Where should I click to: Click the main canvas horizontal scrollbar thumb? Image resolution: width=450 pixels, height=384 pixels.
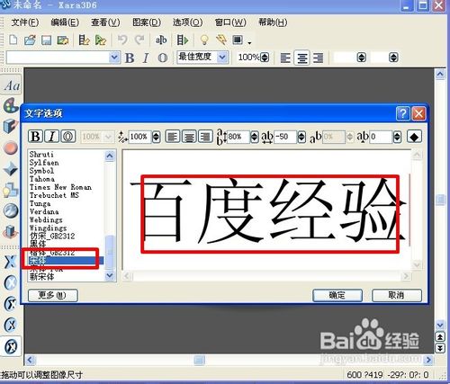199,360
